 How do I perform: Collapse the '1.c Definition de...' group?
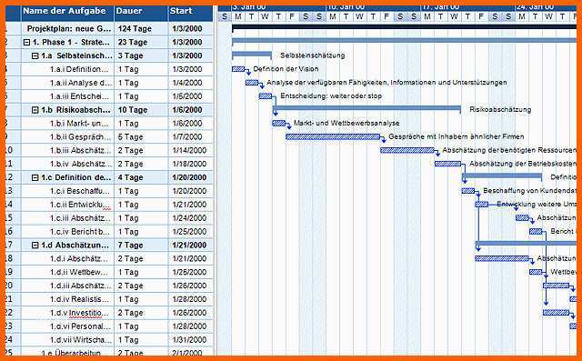tap(35, 178)
